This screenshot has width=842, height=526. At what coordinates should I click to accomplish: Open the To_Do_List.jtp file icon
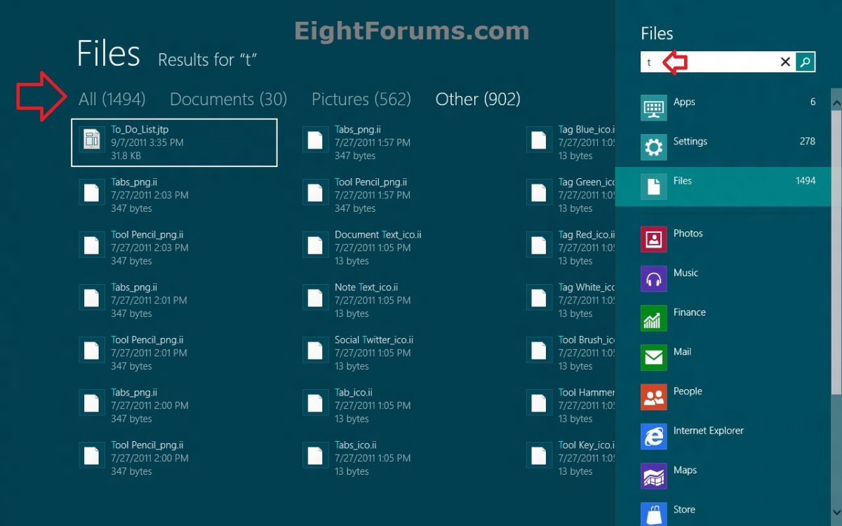coord(92,140)
